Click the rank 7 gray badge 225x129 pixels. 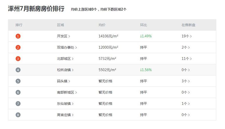18,103
